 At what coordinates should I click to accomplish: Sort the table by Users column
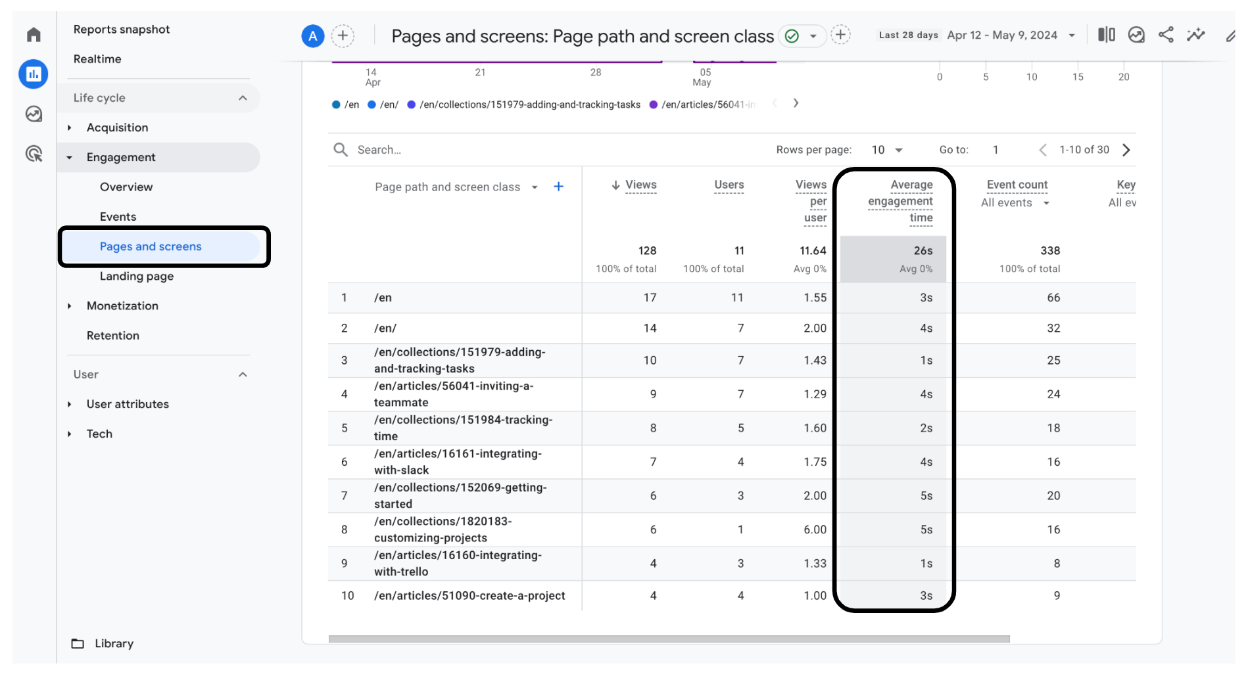pos(729,185)
